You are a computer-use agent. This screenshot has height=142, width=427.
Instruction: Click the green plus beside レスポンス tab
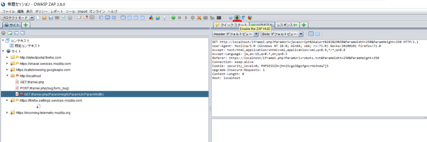(x=304, y=25)
